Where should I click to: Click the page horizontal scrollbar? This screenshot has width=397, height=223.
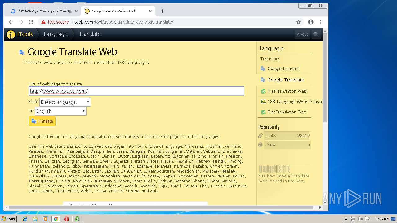(x=161, y=208)
